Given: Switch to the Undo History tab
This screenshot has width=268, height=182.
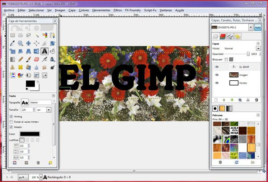Looking at the screenshot, I should coord(238,37).
